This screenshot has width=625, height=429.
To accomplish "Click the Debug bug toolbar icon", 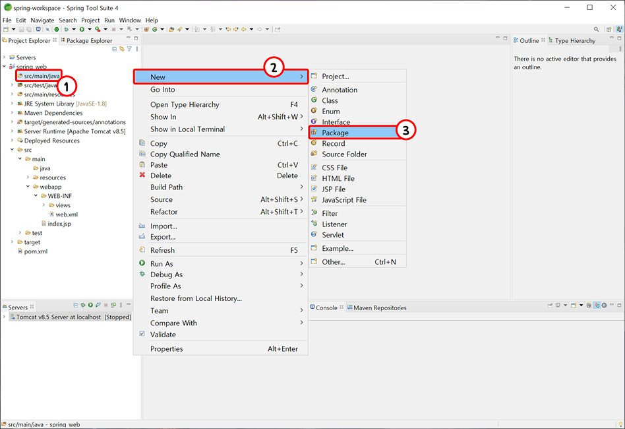I will [66, 29].
